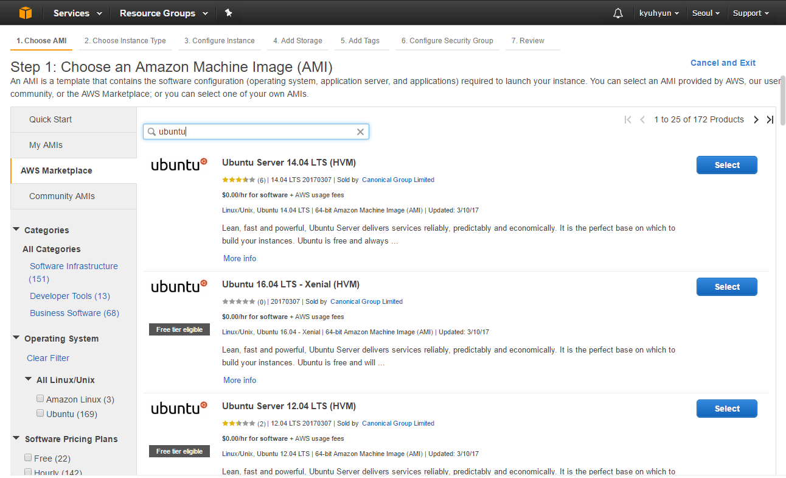Image resolution: width=786 pixels, height=478 pixels.
Task: Click Ubuntu 14.04 logo thumbnail
Action: pos(179,164)
